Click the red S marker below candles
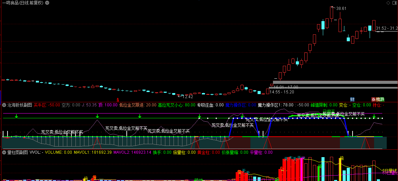 pyautogui.click(x=118, y=100)
